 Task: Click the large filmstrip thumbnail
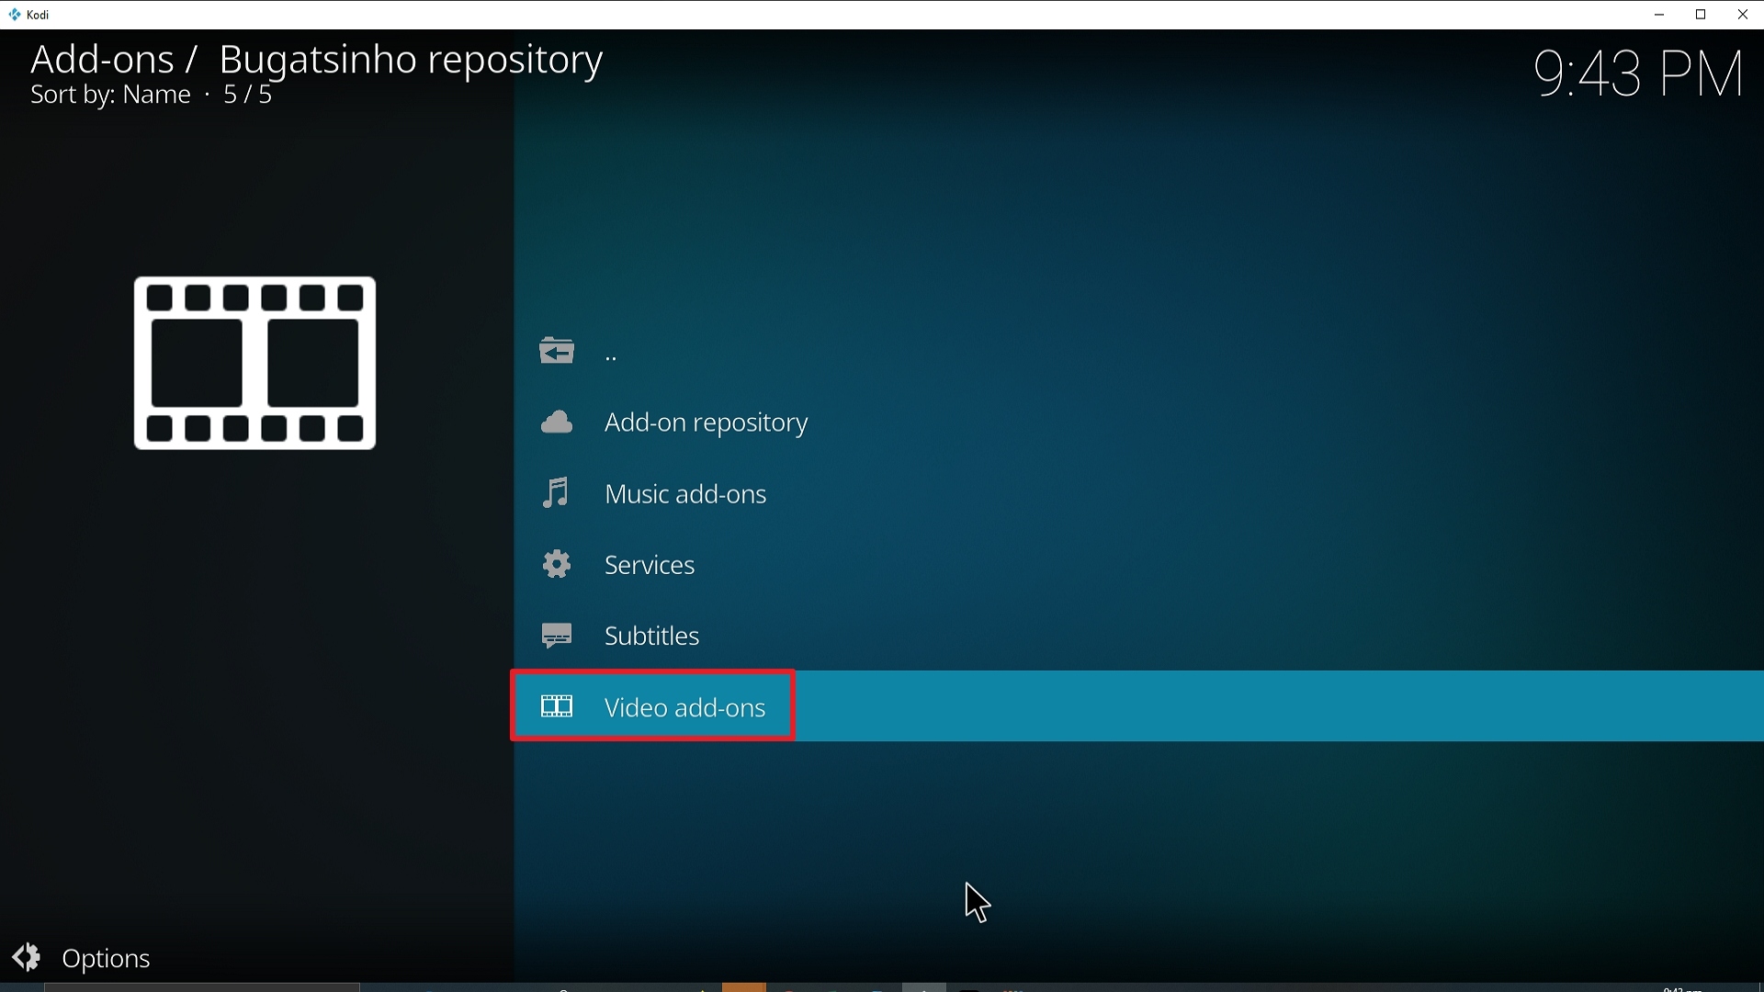point(255,363)
